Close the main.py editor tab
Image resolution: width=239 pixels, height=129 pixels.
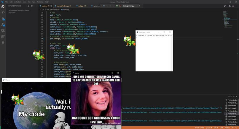51,6
